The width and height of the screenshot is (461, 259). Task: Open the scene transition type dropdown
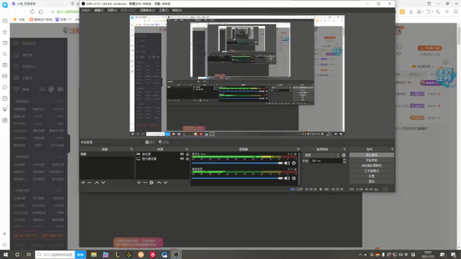tap(321, 155)
